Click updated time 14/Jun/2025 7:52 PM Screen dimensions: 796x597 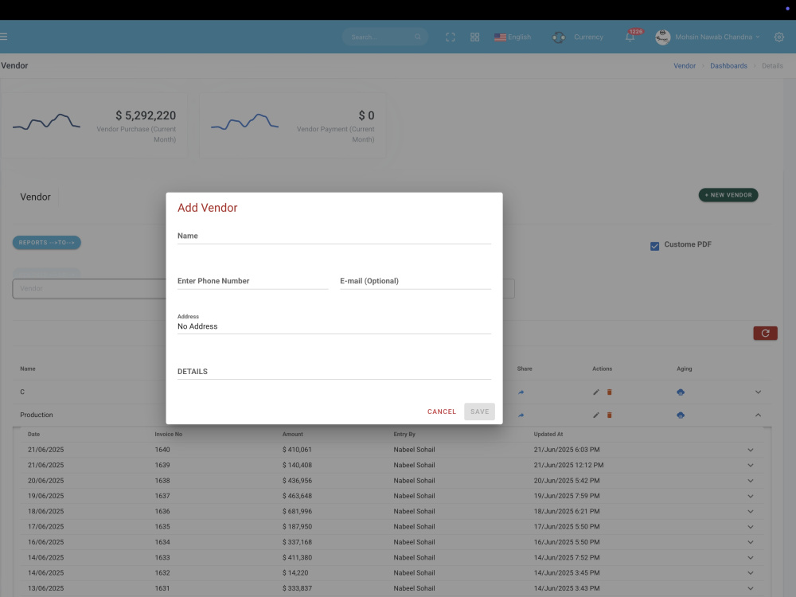point(567,557)
